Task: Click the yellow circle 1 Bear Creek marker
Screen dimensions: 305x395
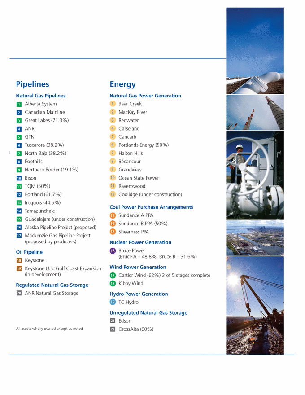Action: 113,104
